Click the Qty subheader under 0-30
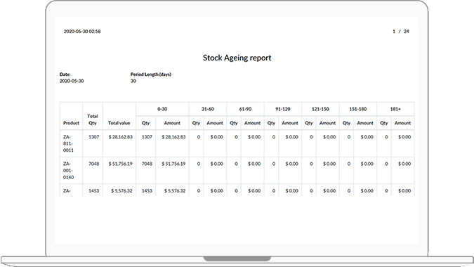Screen dimensions: 474x267 click(x=145, y=123)
